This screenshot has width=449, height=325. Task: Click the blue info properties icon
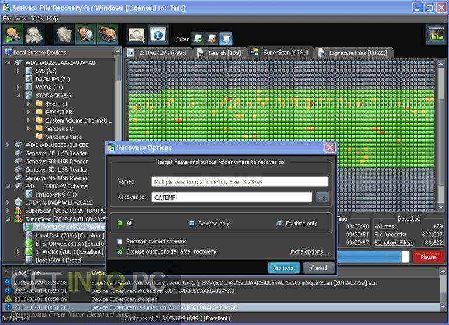pos(158,35)
